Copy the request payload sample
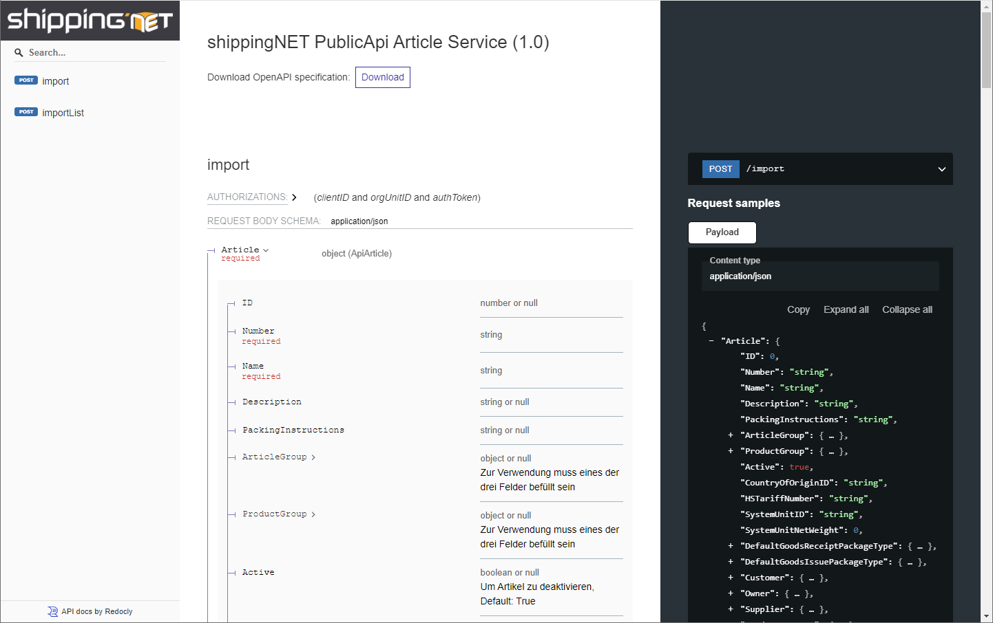Screen dimensions: 993x623 click(x=798, y=309)
